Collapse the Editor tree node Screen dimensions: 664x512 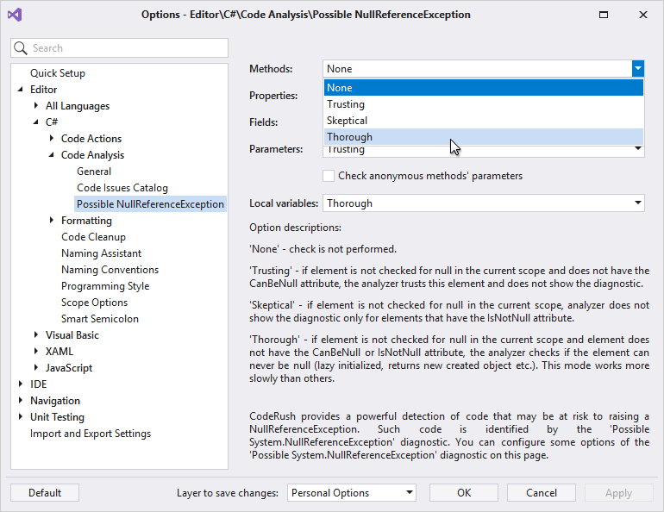point(21,90)
